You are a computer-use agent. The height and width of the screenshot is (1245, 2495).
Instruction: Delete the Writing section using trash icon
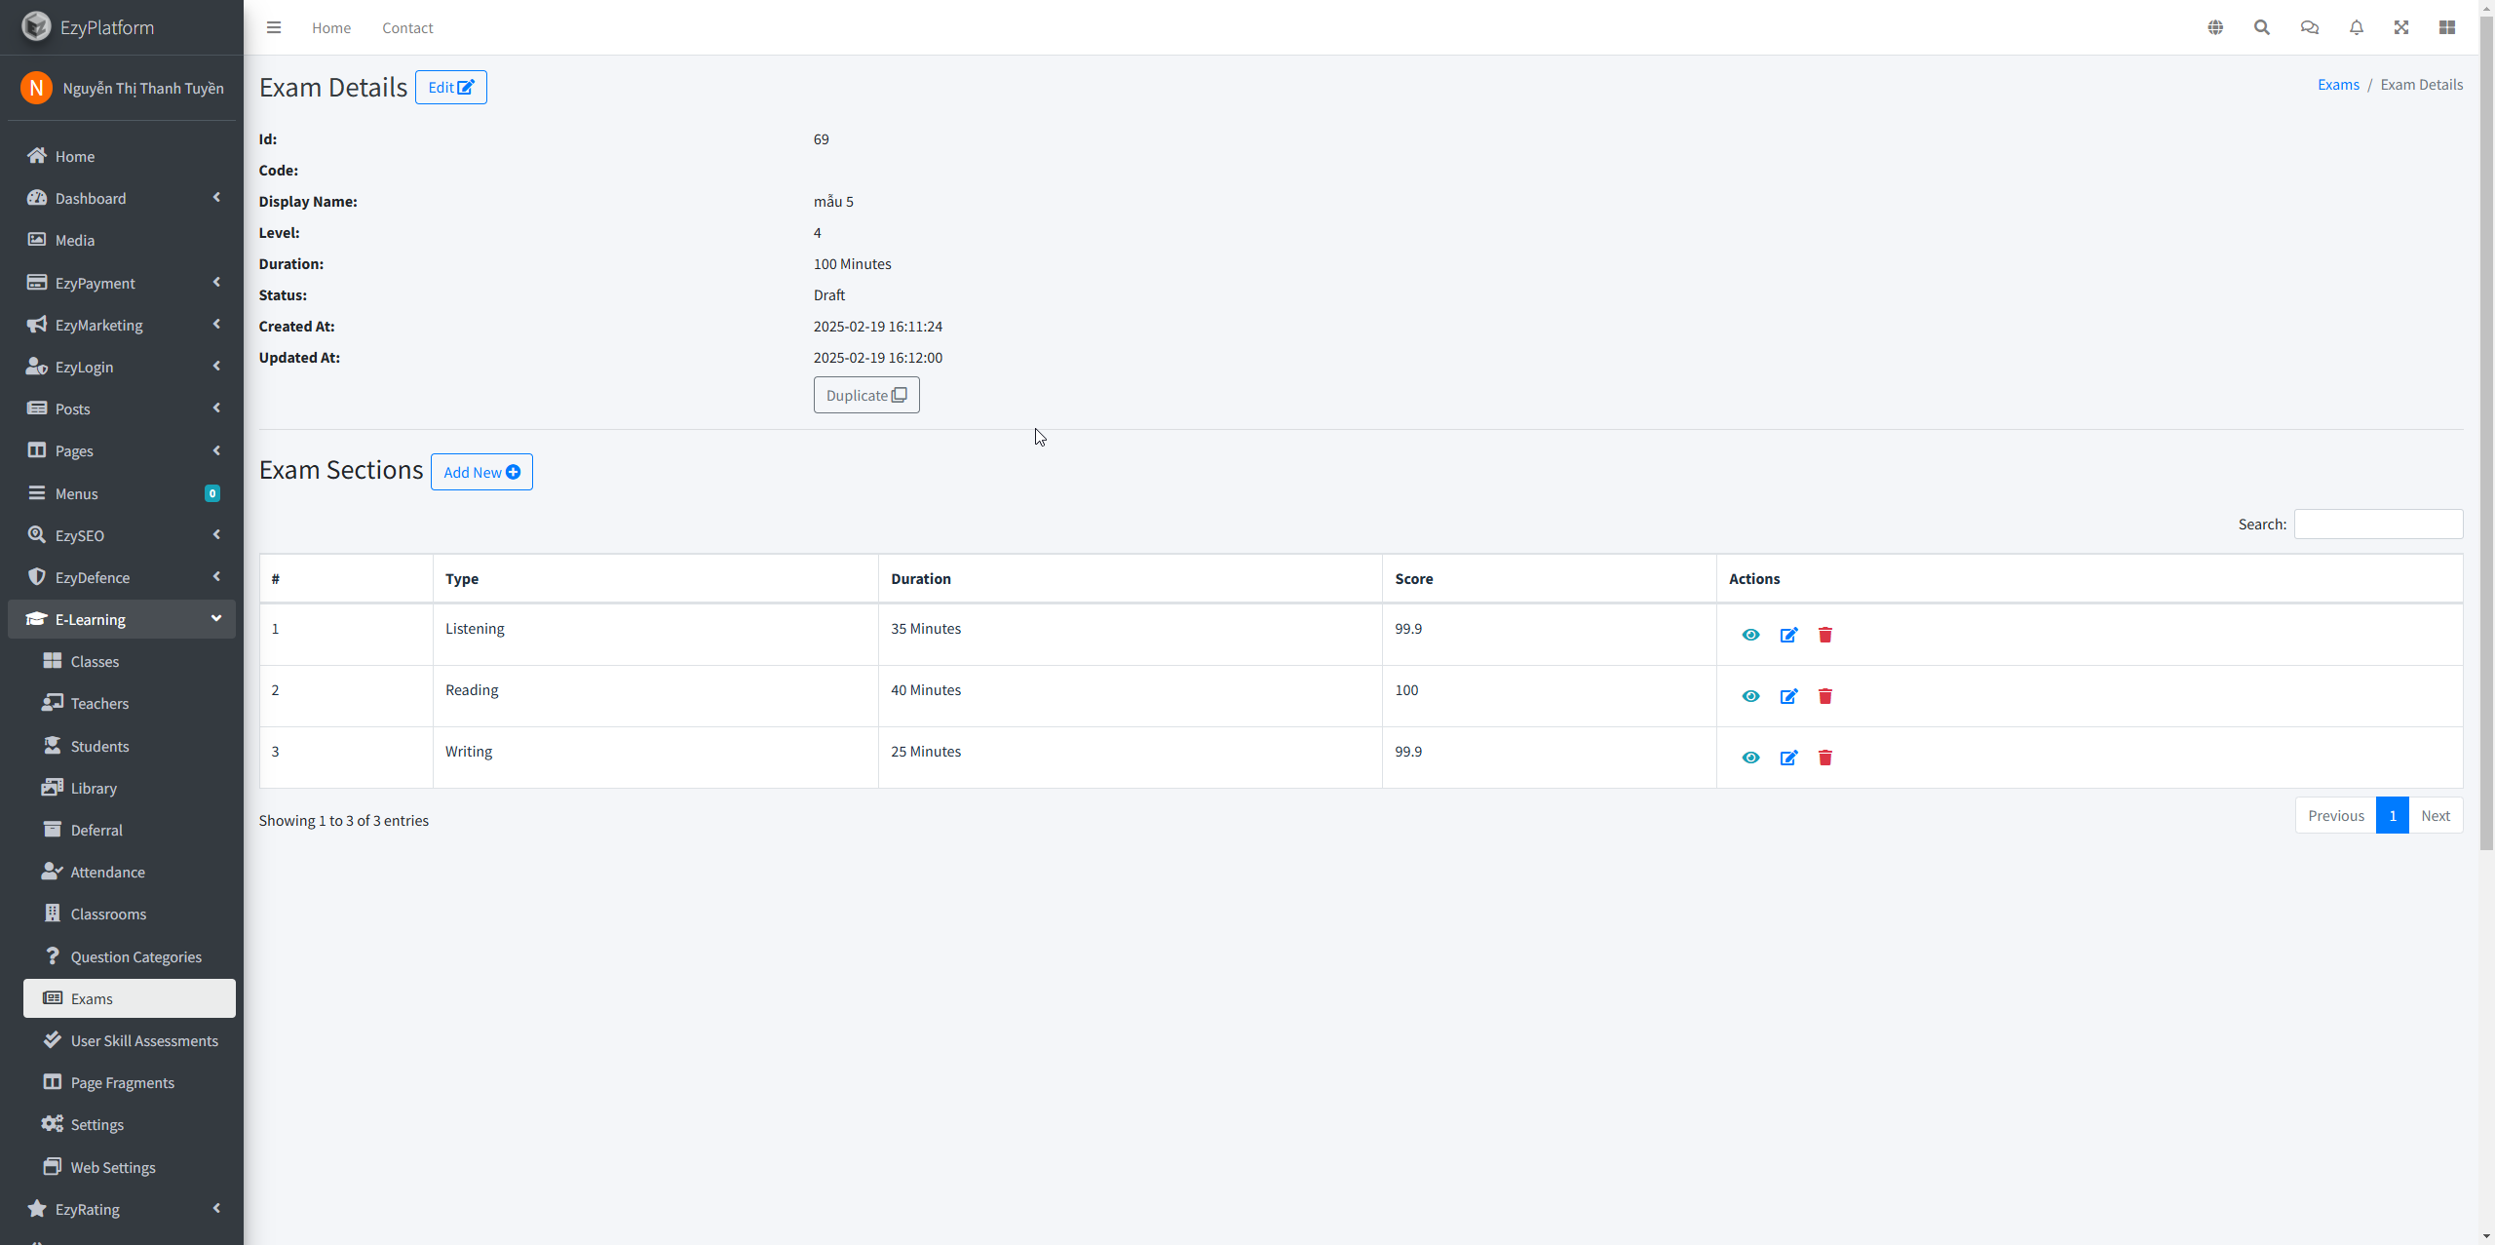click(1825, 758)
